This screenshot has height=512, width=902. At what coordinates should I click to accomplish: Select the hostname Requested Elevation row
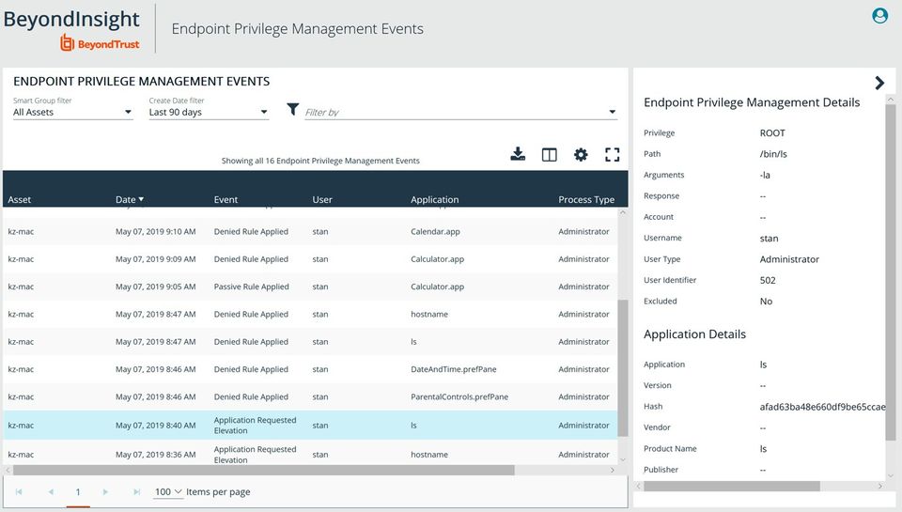click(x=310, y=454)
